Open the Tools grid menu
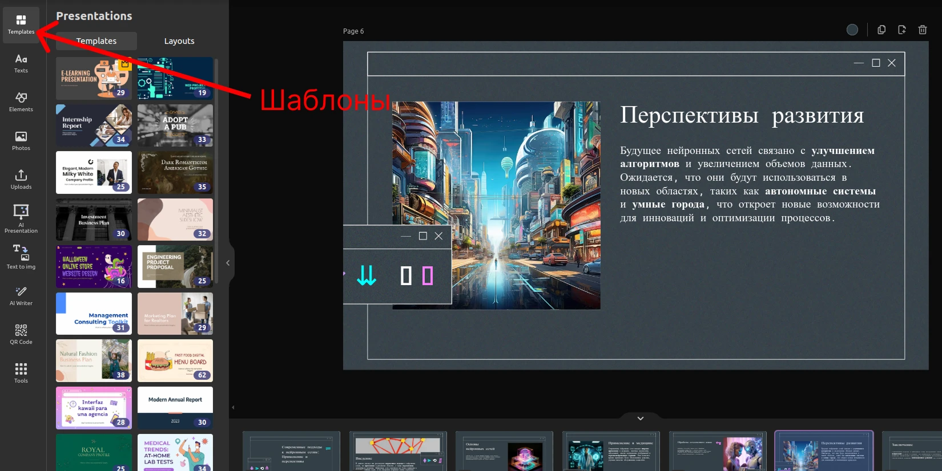The width and height of the screenshot is (942, 471). pyautogui.click(x=21, y=373)
